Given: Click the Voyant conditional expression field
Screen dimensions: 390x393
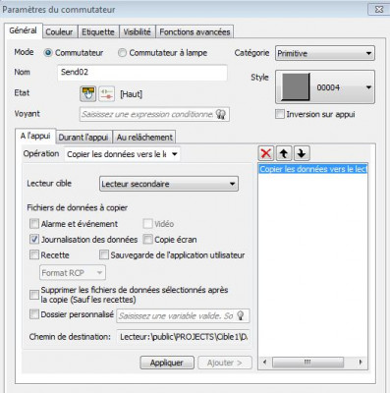Looking at the screenshot, I should [154, 114].
